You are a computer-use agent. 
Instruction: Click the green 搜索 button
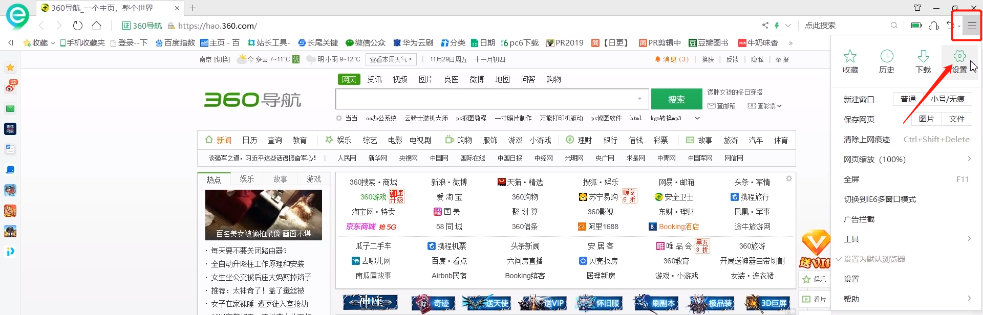pyautogui.click(x=676, y=99)
